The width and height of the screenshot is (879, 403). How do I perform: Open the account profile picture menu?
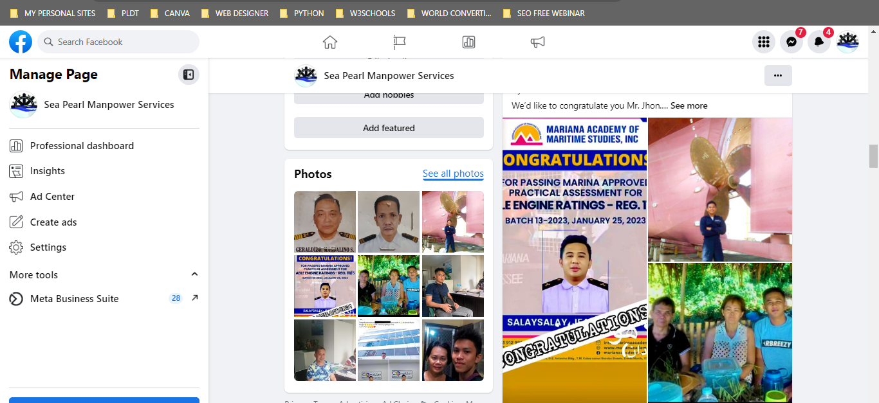847,42
